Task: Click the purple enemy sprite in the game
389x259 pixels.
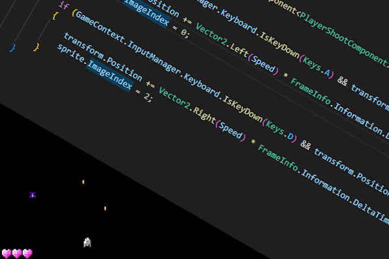Action: click(x=32, y=195)
